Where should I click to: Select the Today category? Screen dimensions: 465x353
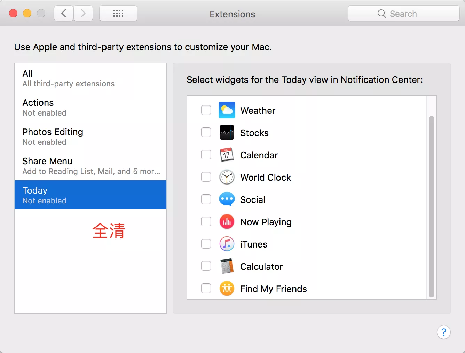(x=90, y=195)
